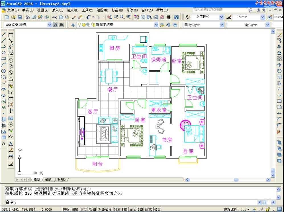
Task: Toggle 对象捕捉 object snap button
Action: pos(105,209)
